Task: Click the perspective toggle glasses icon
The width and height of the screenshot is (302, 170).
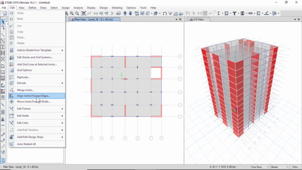Action: [118, 13]
